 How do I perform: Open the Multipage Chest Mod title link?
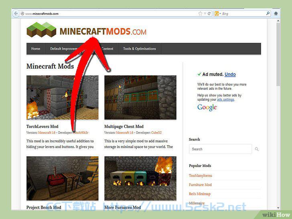[x=124, y=127]
